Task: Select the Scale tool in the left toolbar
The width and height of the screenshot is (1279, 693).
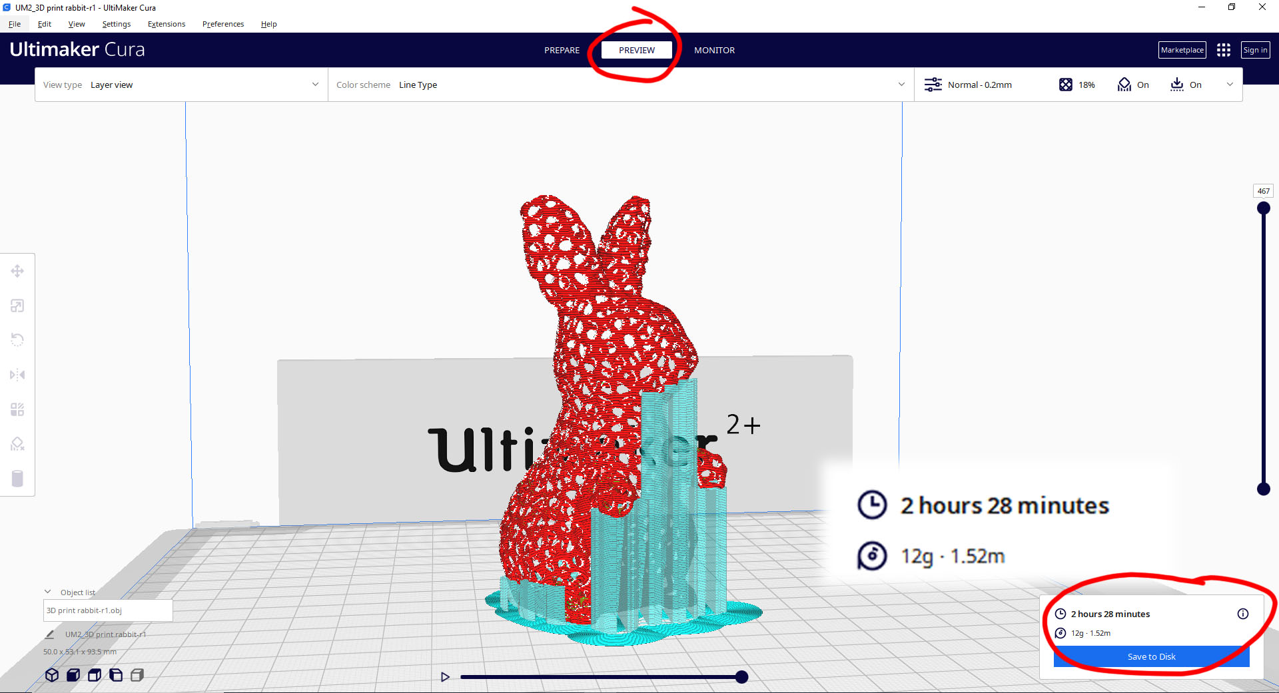Action: click(17, 306)
